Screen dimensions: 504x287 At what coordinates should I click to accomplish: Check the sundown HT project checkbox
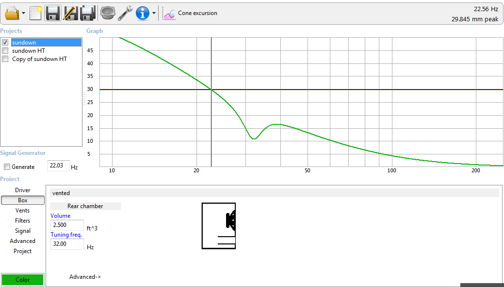pos(5,51)
